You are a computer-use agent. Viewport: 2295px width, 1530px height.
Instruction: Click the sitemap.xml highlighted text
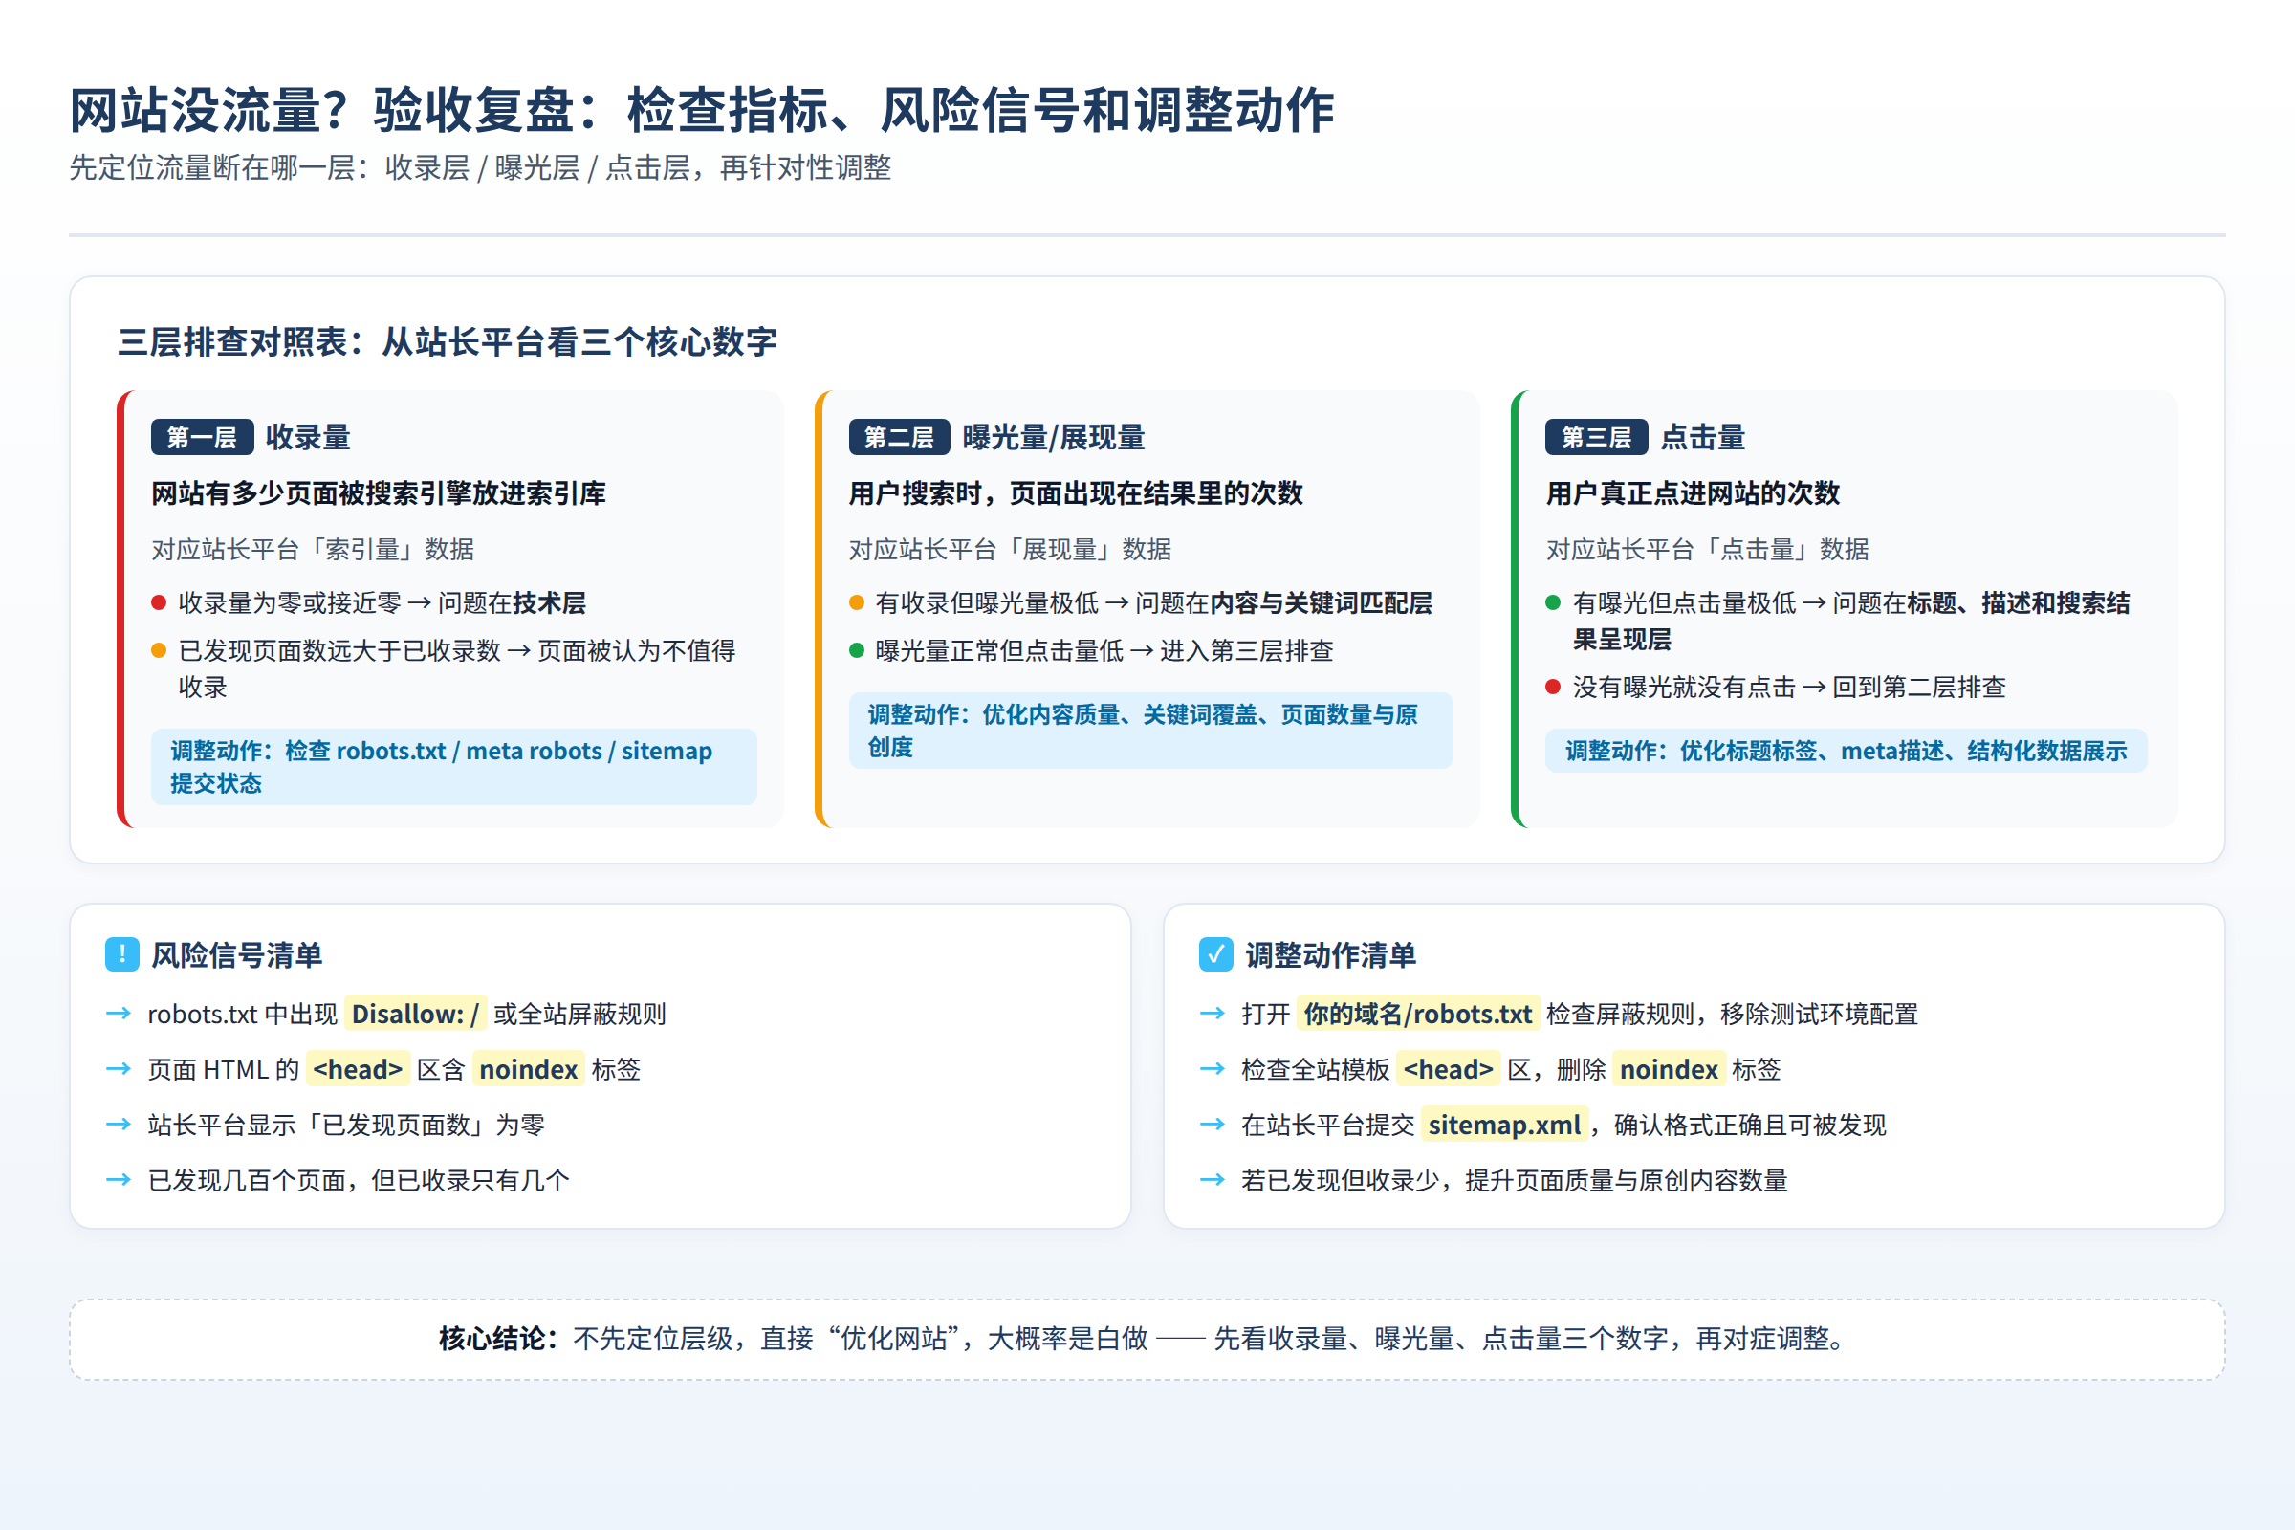click(x=1504, y=1126)
